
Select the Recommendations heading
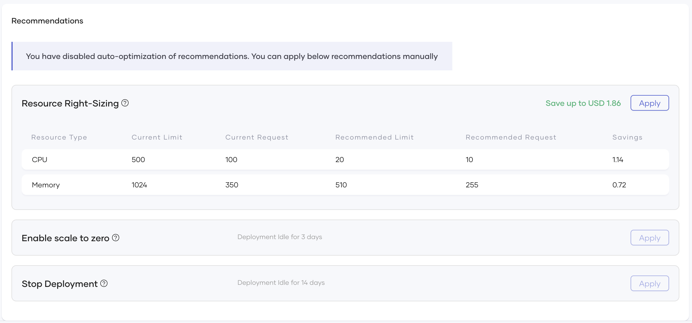(x=47, y=20)
